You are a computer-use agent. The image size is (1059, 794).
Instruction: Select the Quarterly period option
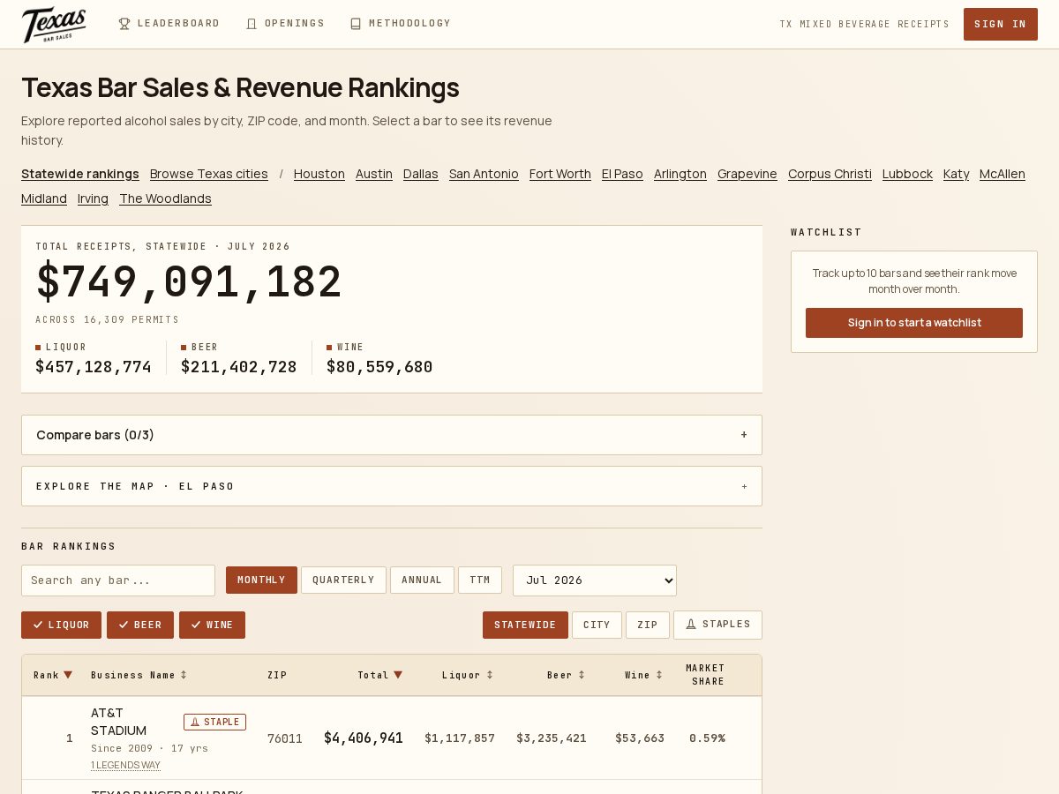pos(343,580)
